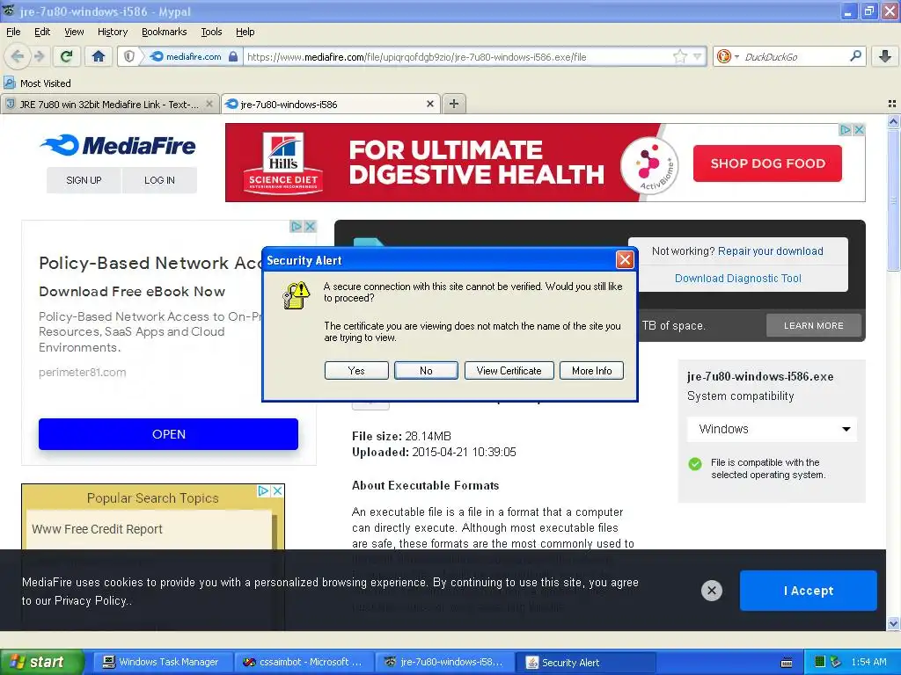Open a new tab with plus button
This screenshot has width=901, height=675.
[x=454, y=104]
